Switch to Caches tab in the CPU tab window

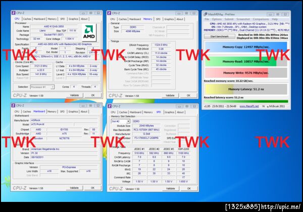click(x=27, y=19)
